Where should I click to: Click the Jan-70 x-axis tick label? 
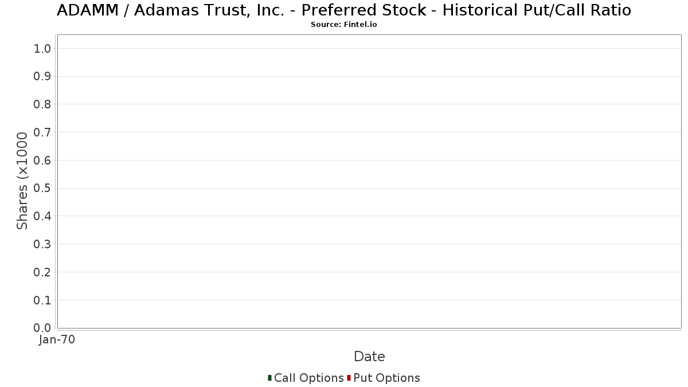coord(57,340)
